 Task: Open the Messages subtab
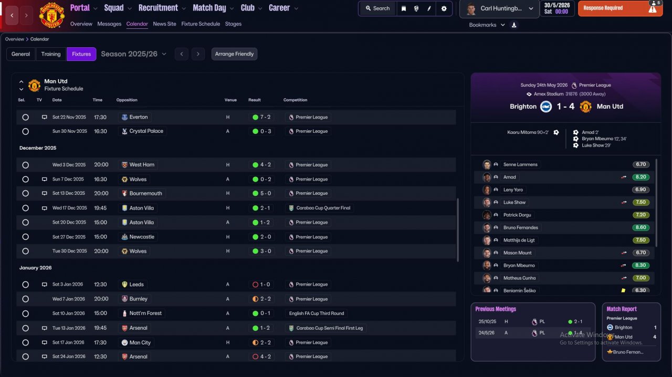109,24
